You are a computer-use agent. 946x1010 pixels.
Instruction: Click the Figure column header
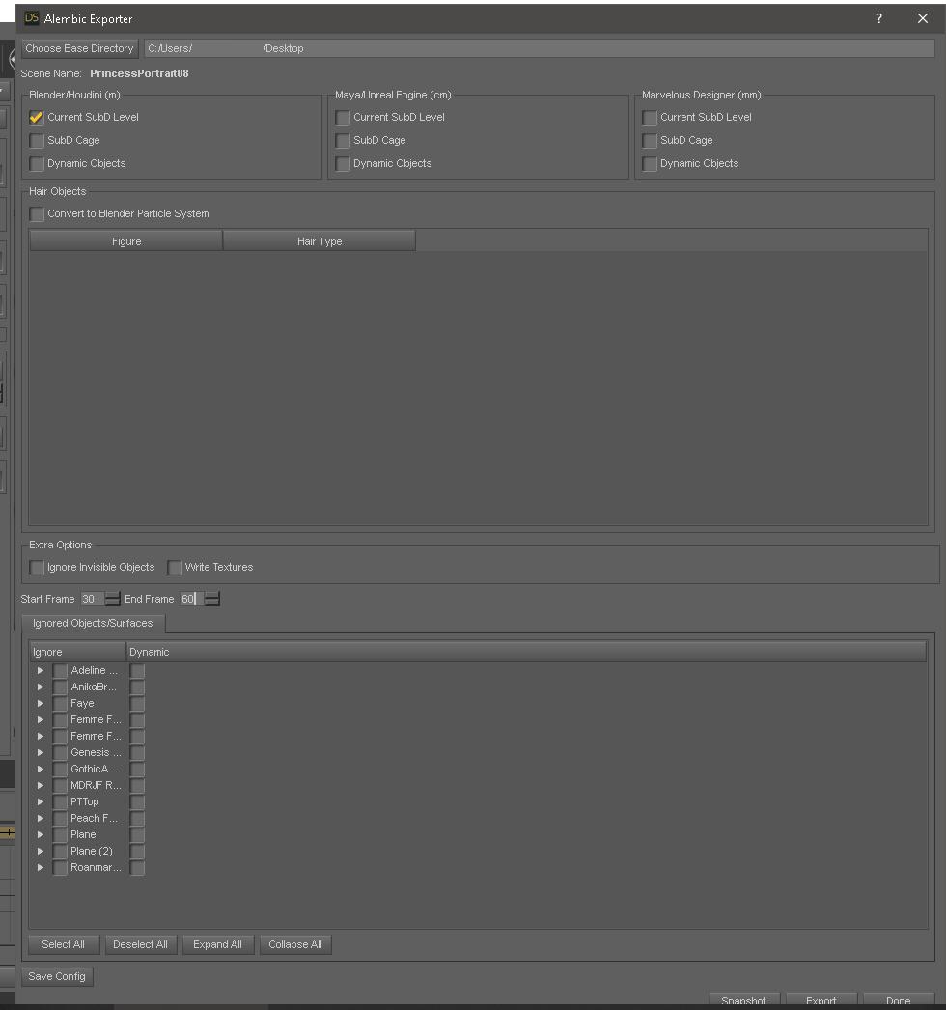click(126, 241)
